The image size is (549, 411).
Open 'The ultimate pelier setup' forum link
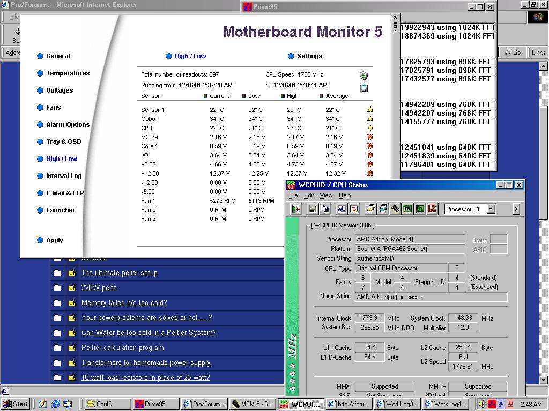click(120, 272)
